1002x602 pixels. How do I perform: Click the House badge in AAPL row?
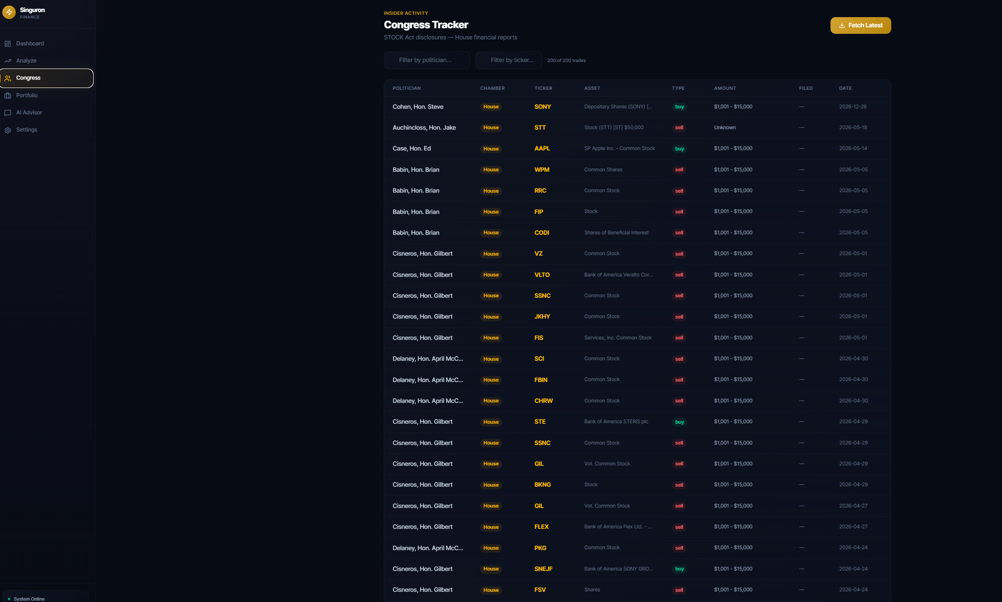pyautogui.click(x=491, y=149)
